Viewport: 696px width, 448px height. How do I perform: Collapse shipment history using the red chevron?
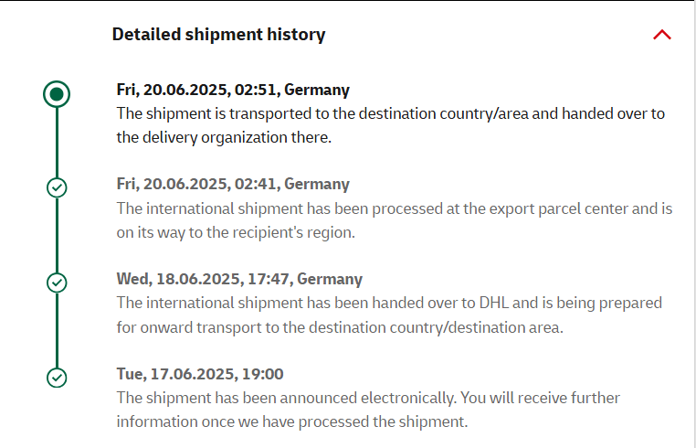[x=662, y=35]
